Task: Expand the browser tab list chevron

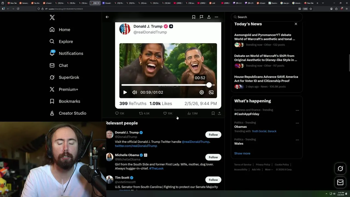Action: [x=323, y=3]
